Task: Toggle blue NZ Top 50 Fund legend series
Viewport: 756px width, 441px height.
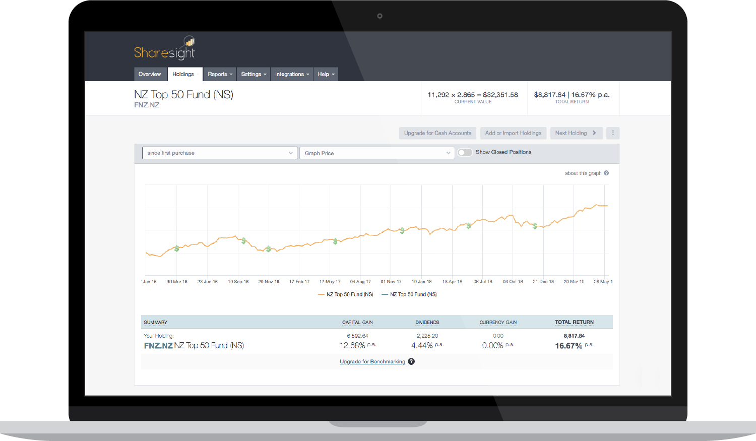Action: click(x=409, y=294)
